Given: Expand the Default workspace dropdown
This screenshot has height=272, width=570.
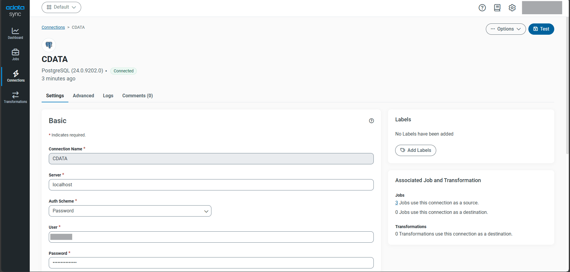Looking at the screenshot, I should pyautogui.click(x=61, y=7).
